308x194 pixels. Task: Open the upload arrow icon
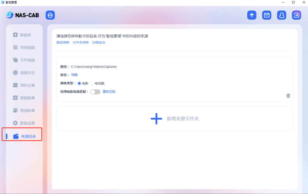coord(252,15)
